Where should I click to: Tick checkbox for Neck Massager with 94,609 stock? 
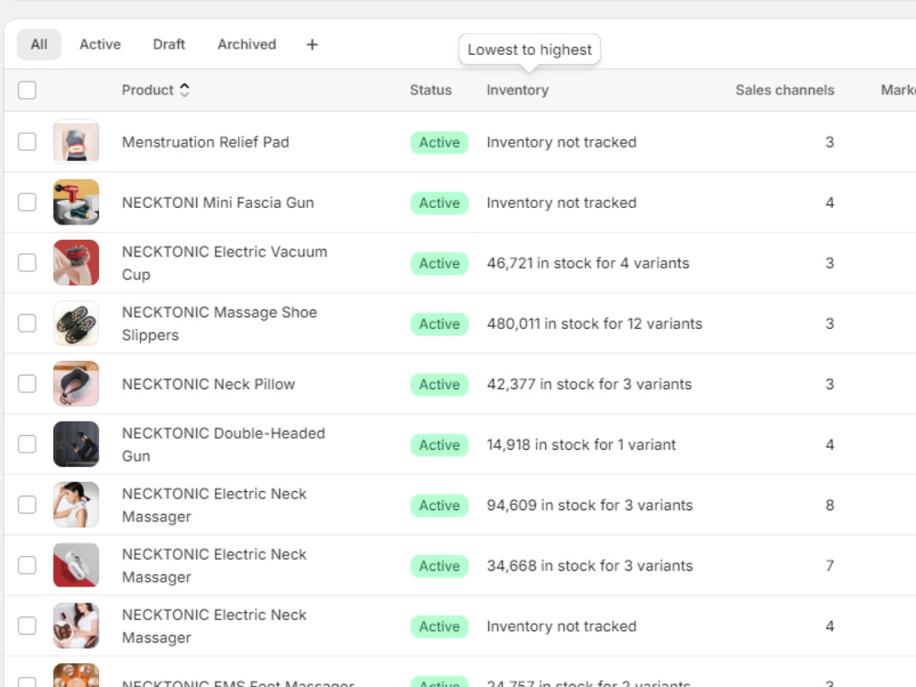(27, 505)
